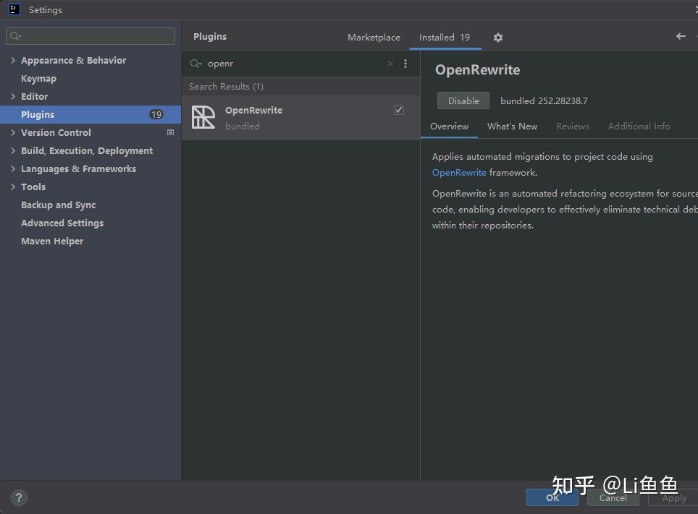Clear the plugin search with the X icon

click(x=390, y=64)
